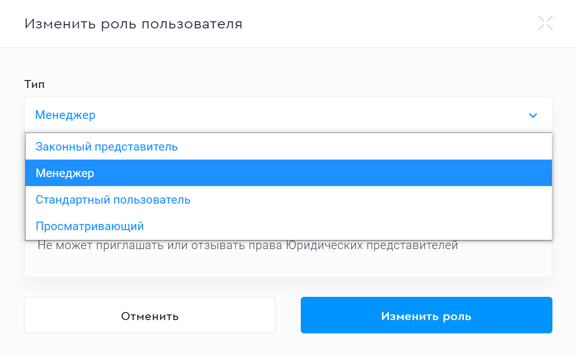577x357 pixels.
Task: Dismiss the role dialog via the cross icon
Action: [545, 23]
